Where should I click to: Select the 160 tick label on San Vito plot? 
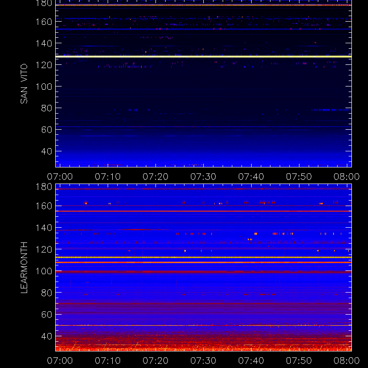44,22
